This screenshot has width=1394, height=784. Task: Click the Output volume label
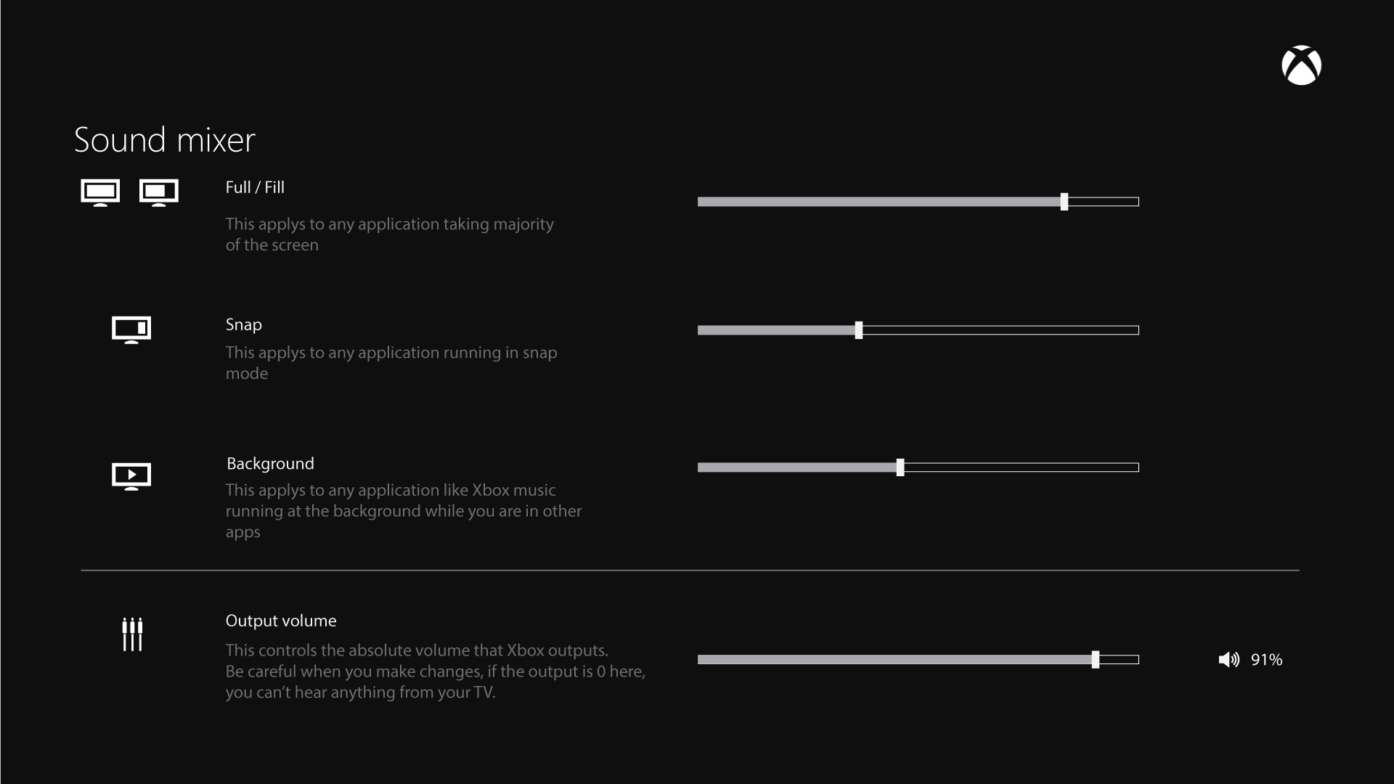[x=280, y=621]
